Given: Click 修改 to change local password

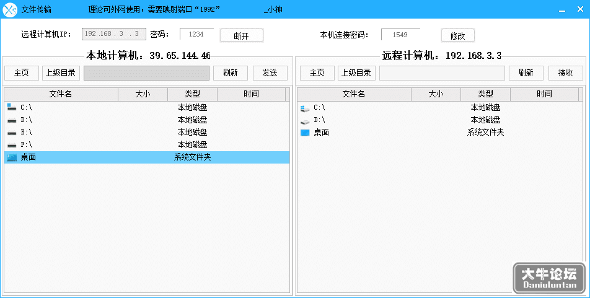Looking at the screenshot, I should 457,36.
